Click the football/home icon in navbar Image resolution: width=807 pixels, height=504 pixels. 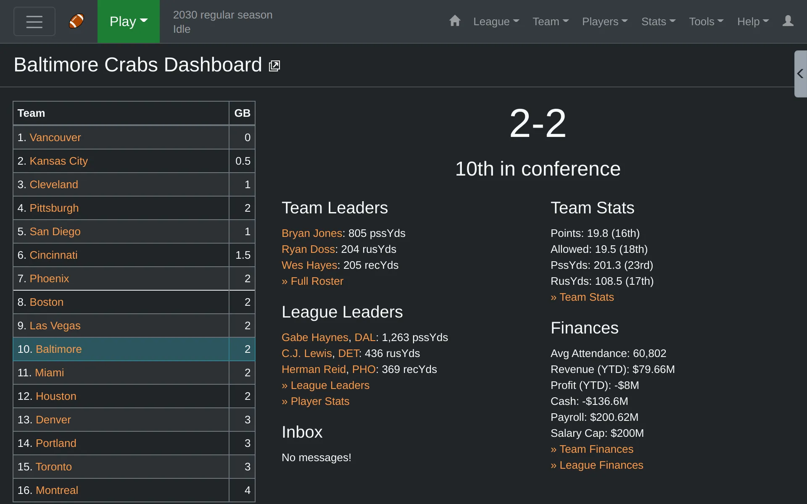(x=76, y=21)
